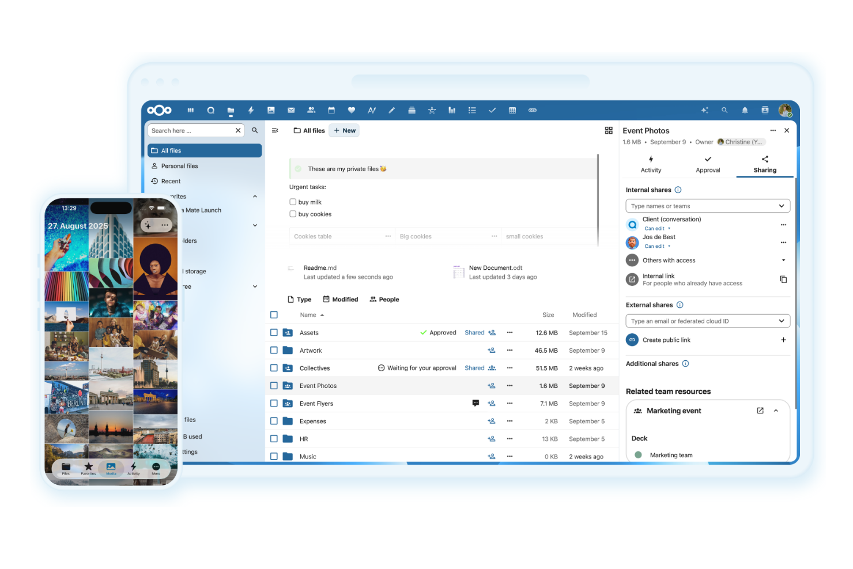The height and width of the screenshot is (569, 853).
Task: Select the Media tab on the phone app
Action: coord(111,469)
